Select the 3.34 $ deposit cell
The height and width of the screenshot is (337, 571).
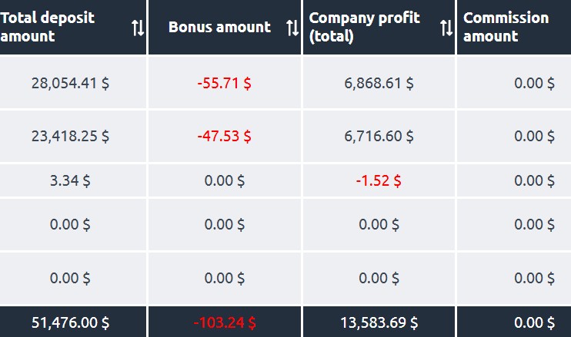point(70,181)
